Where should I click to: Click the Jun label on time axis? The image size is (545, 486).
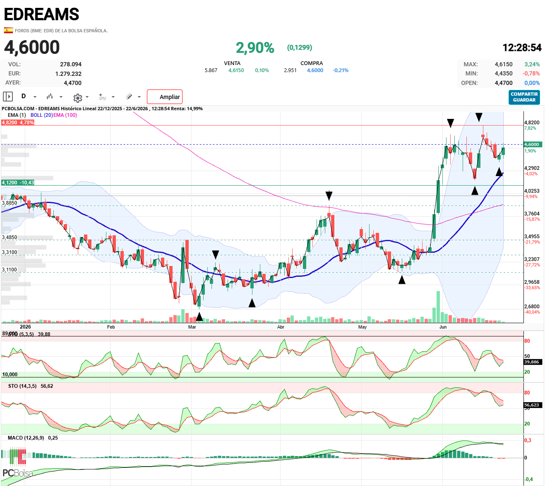(443, 327)
